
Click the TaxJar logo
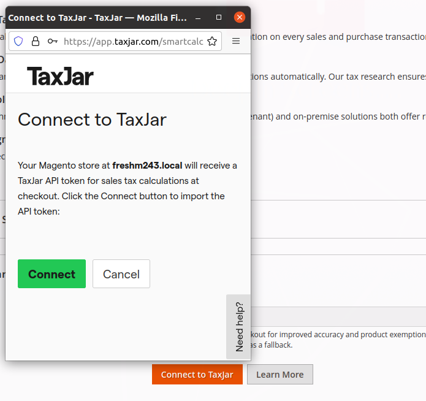60,77
